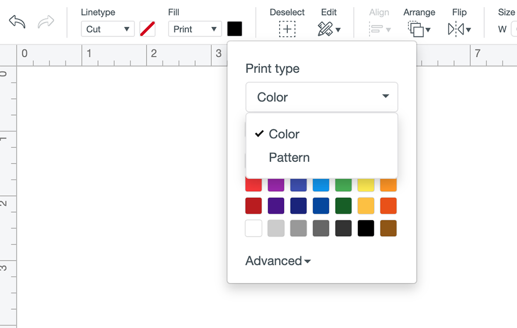The height and width of the screenshot is (328, 517).
Task: Open the Flip mirror dropdown
Action: (459, 29)
